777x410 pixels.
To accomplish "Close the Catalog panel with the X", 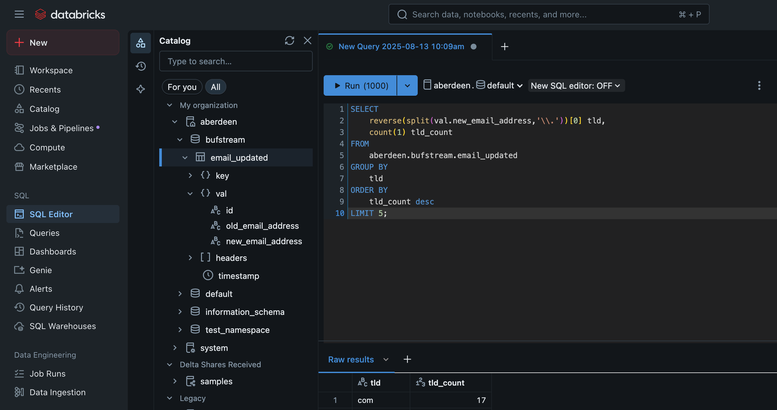I will (x=307, y=40).
